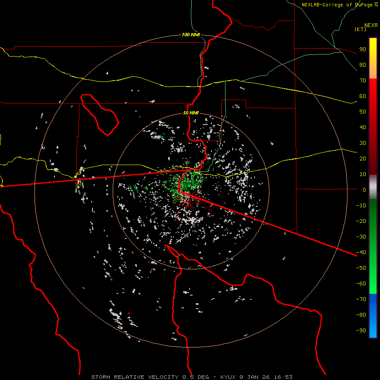Click the 0 value on the velocity scale
Image resolution: width=380 pixels, height=380 pixels.
[x=364, y=190]
